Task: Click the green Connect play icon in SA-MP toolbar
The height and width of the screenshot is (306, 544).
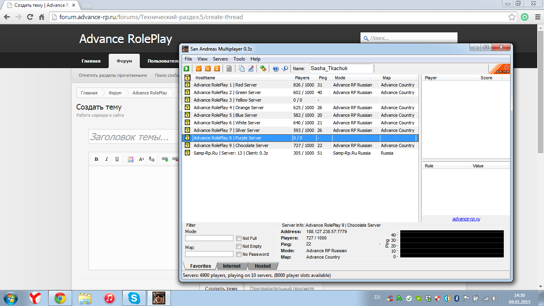Action: (186, 69)
